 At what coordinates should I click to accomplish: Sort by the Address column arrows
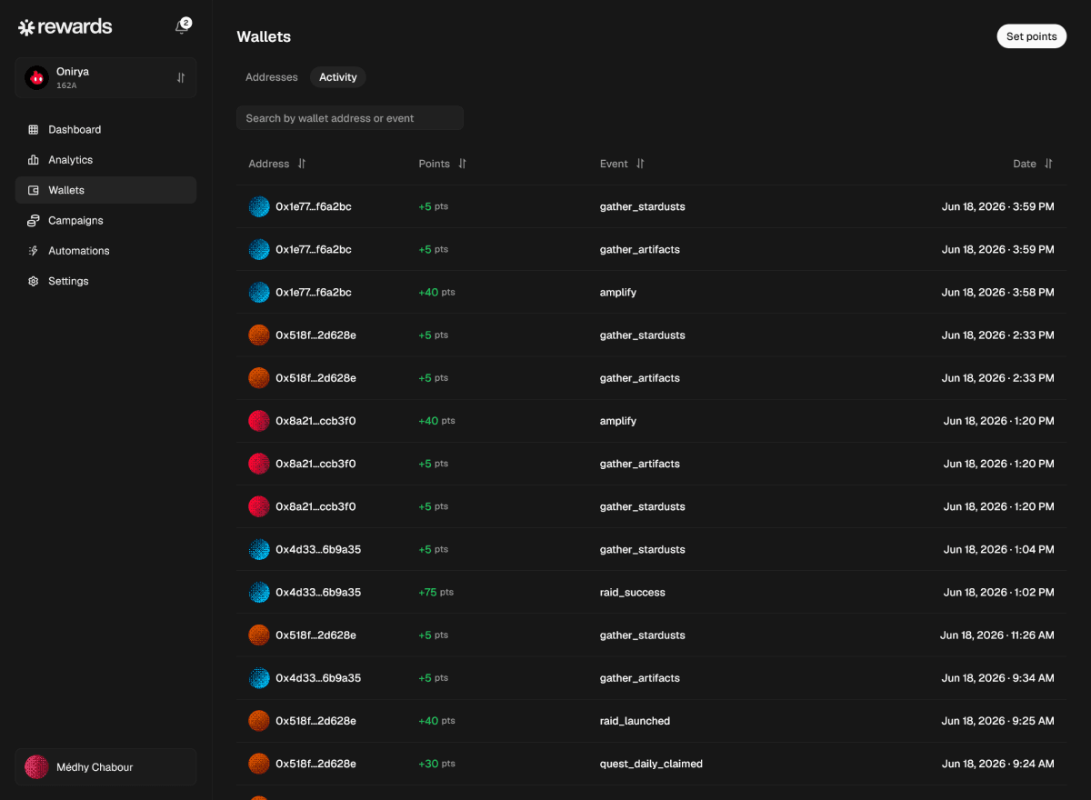(302, 164)
